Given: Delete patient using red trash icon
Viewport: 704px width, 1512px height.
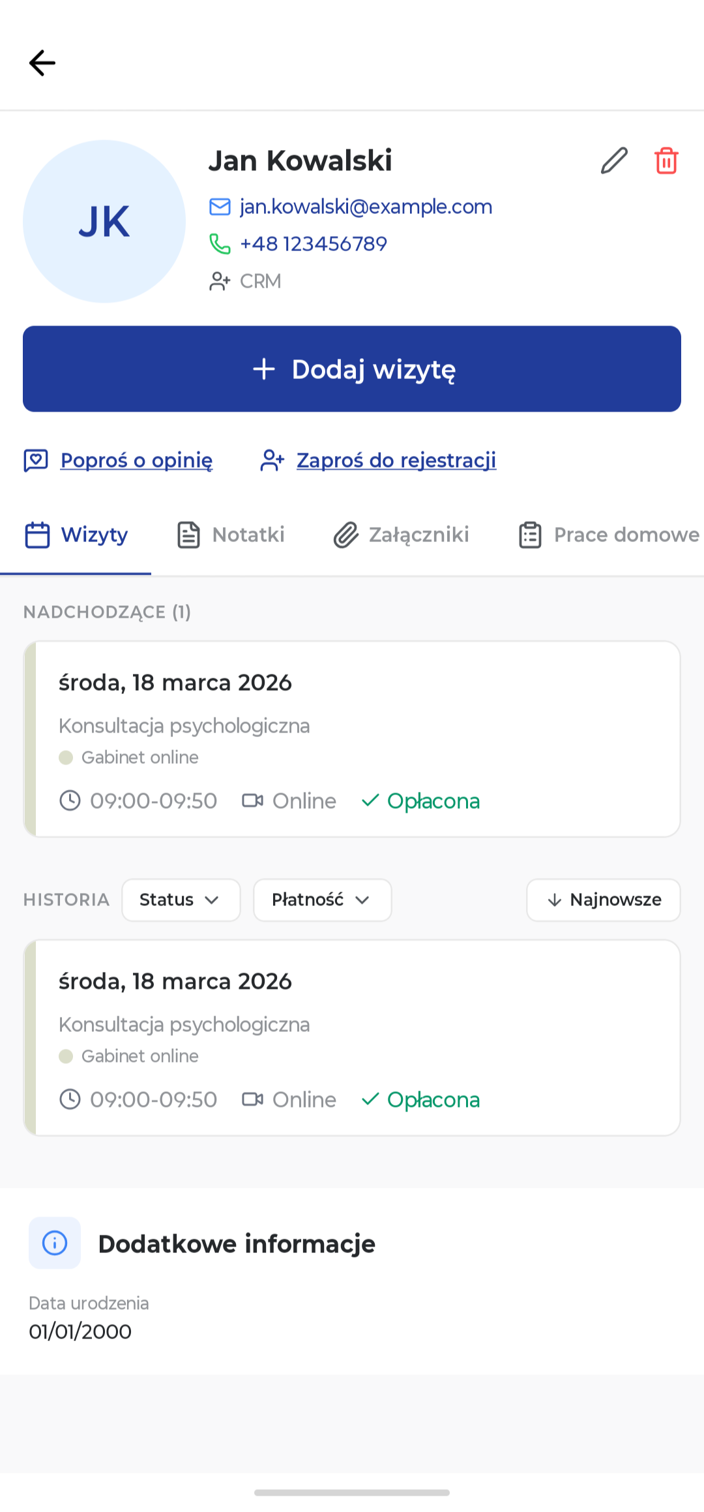Looking at the screenshot, I should (666, 160).
